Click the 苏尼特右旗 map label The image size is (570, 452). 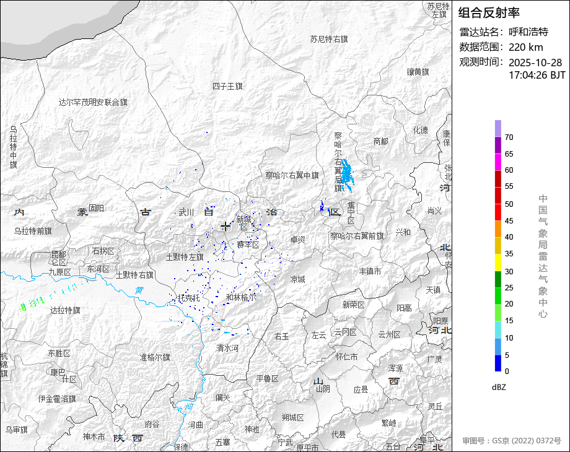click(329, 39)
